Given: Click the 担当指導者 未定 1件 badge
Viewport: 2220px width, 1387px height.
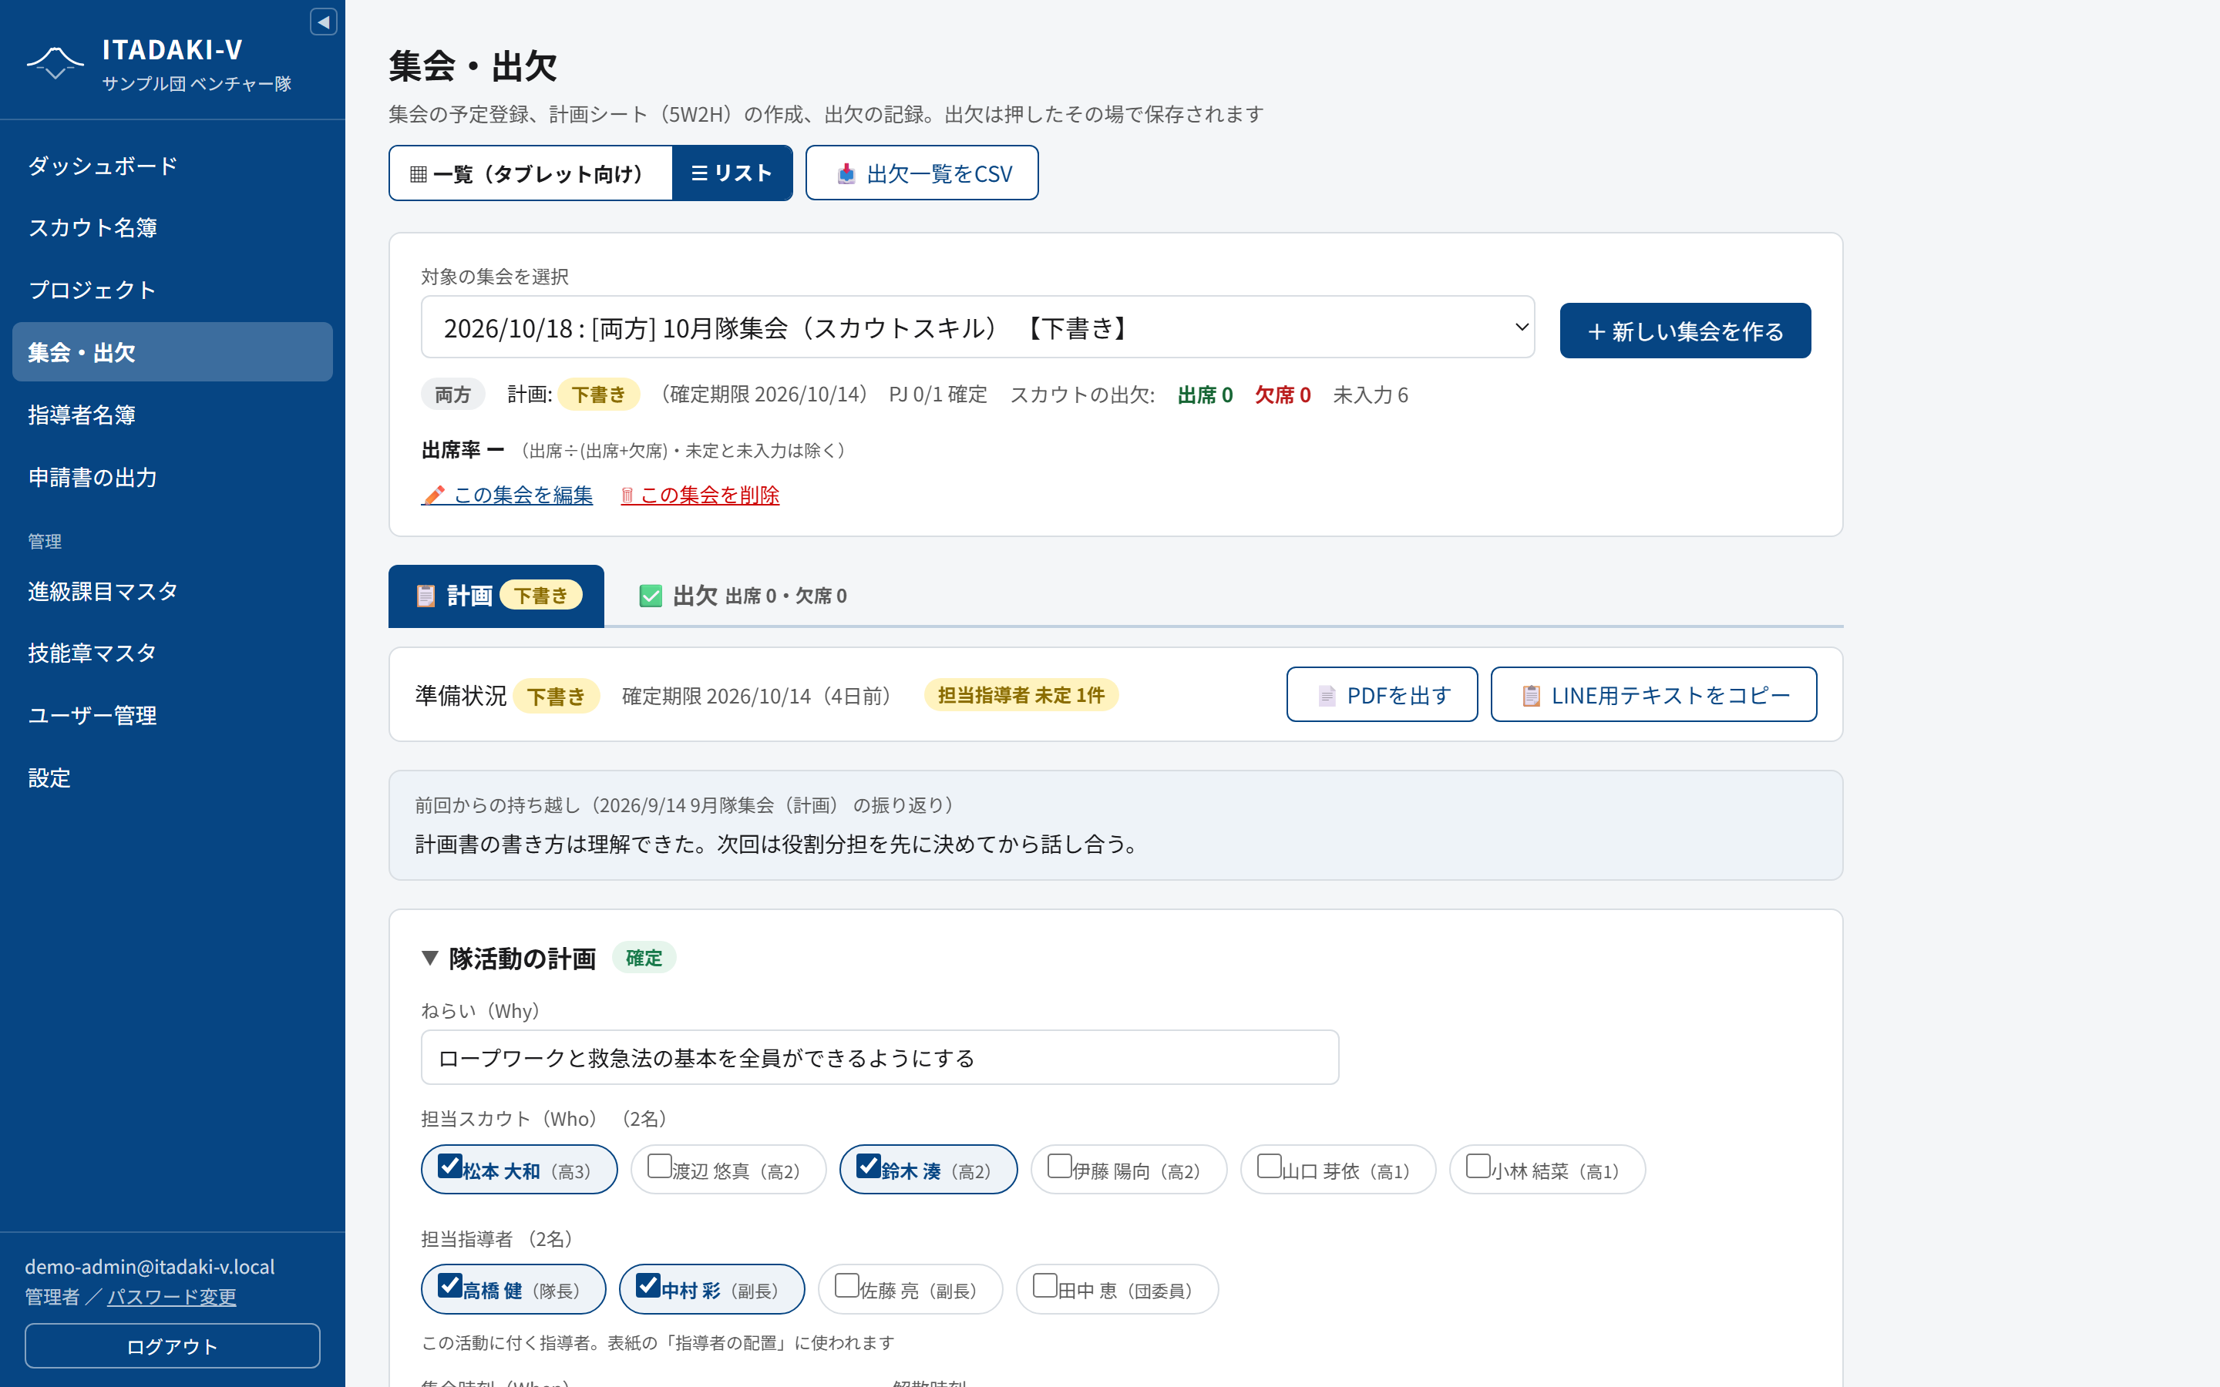Looking at the screenshot, I should click(x=1021, y=695).
